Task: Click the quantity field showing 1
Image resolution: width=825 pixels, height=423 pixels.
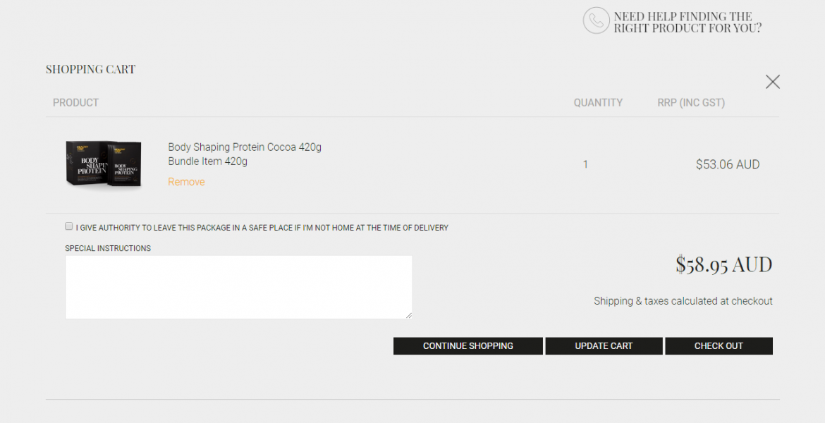Action: coord(585,165)
